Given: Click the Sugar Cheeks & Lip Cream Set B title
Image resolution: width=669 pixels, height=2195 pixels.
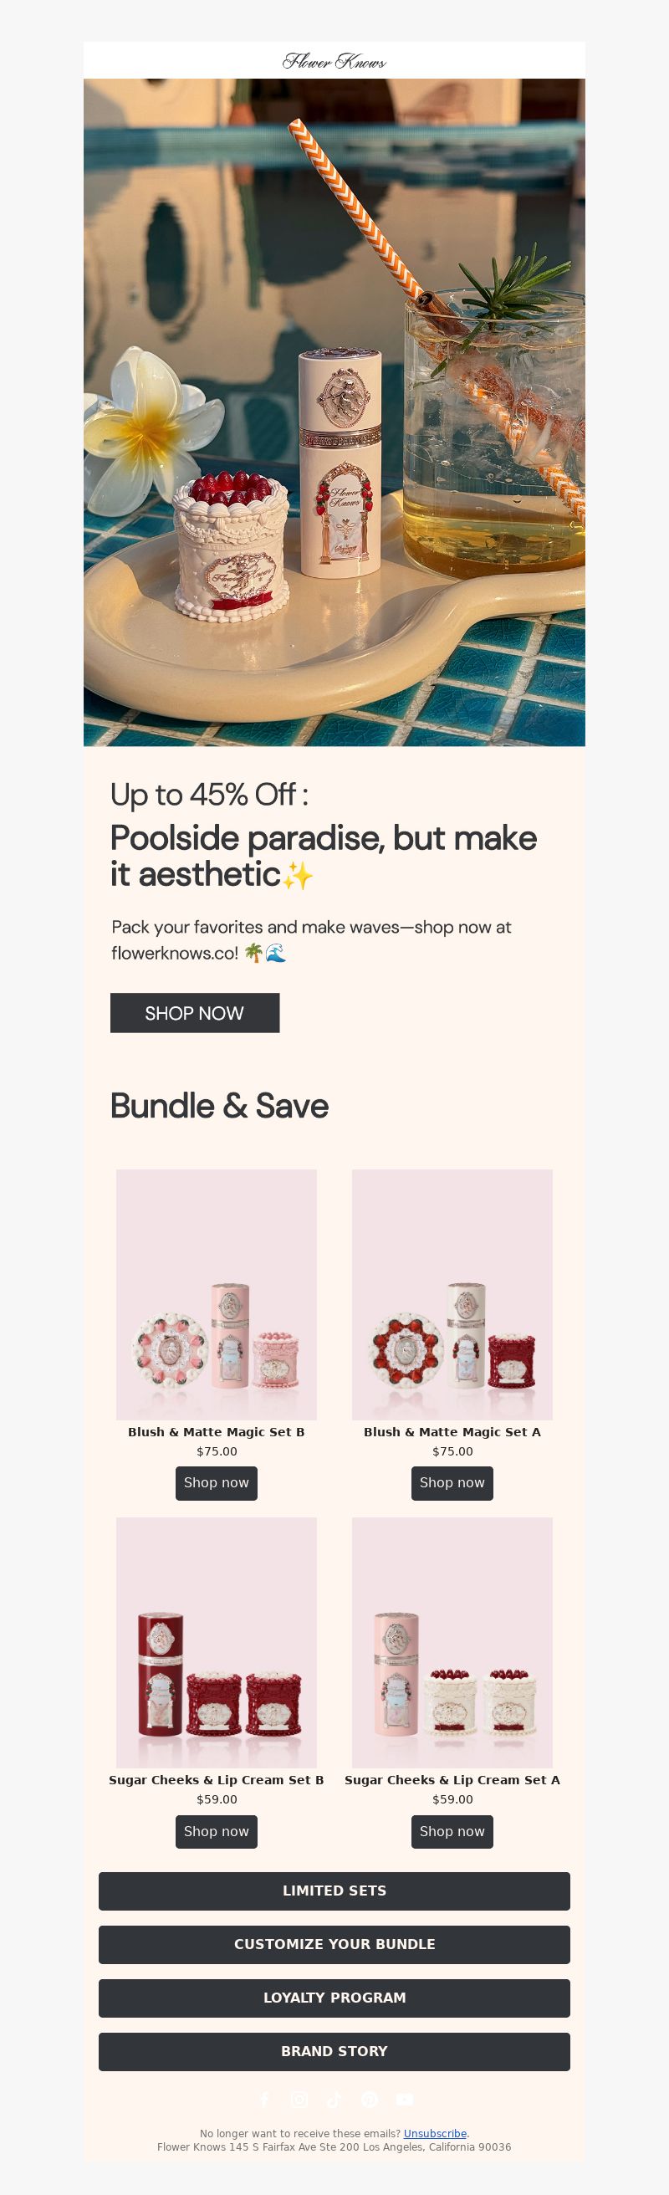Looking at the screenshot, I should point(217,1780).
